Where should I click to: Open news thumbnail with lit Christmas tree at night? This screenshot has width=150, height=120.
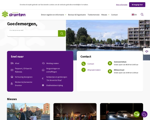pos(75,111)
